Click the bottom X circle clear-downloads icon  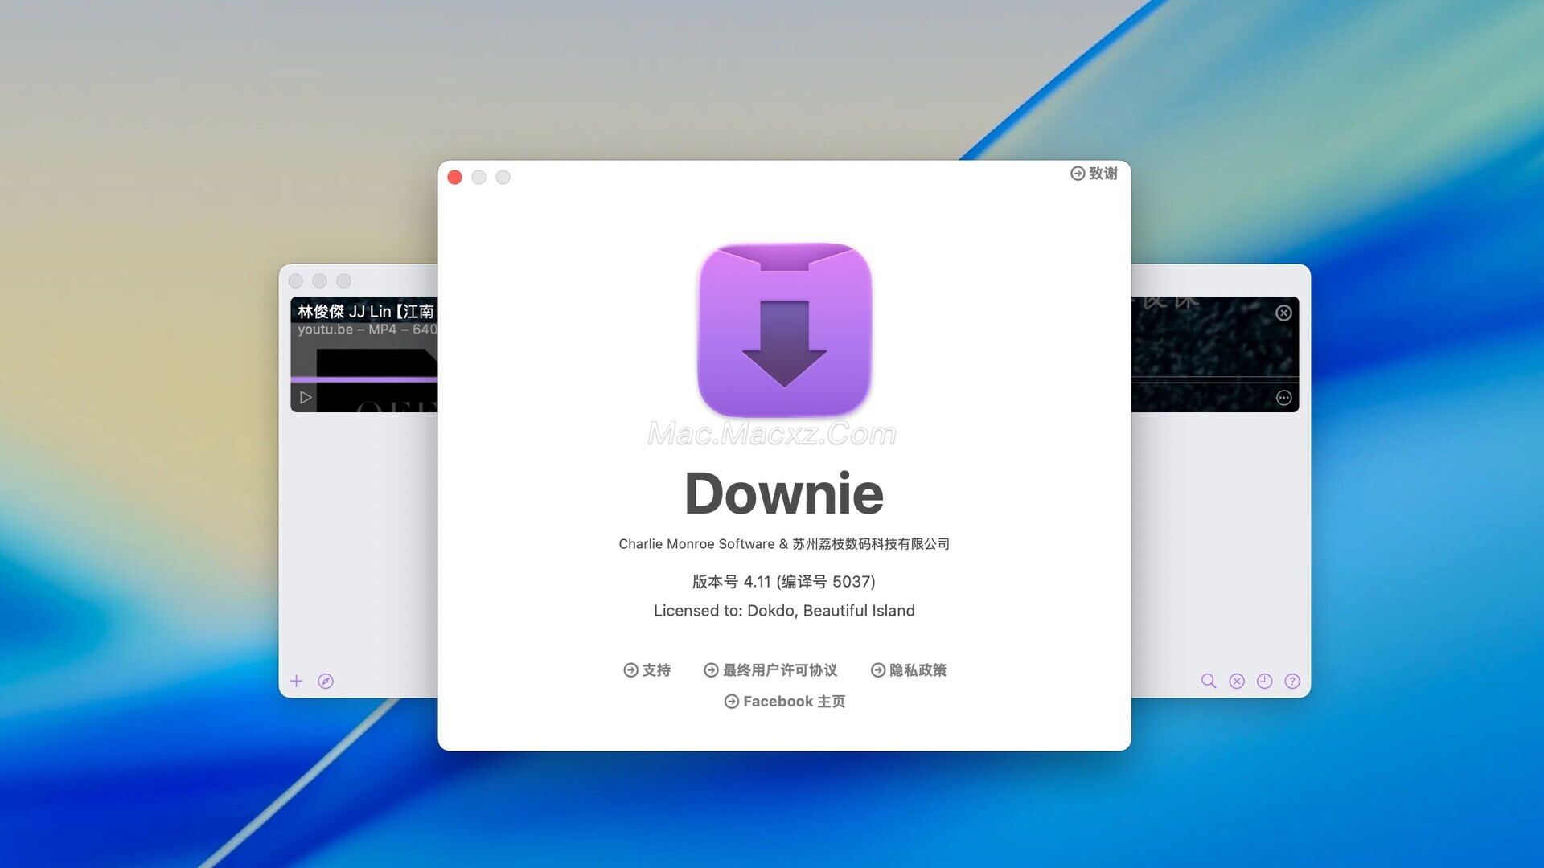[1237, 682]
